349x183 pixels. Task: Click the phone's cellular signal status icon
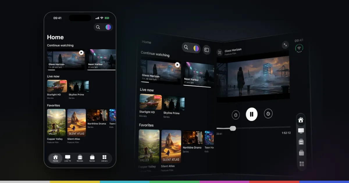coord(97,18)
